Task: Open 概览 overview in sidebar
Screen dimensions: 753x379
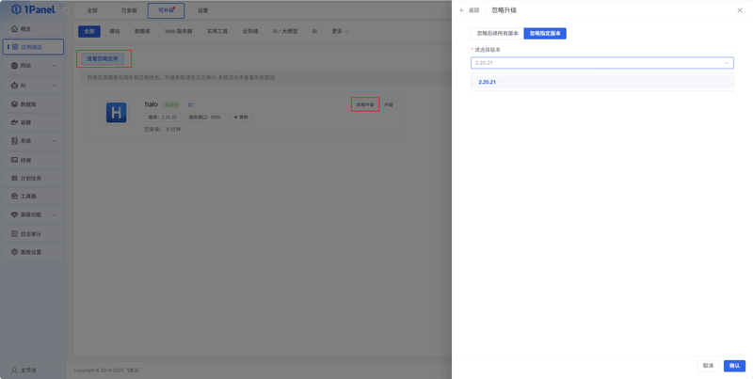Action: click(x=33, y=29)
